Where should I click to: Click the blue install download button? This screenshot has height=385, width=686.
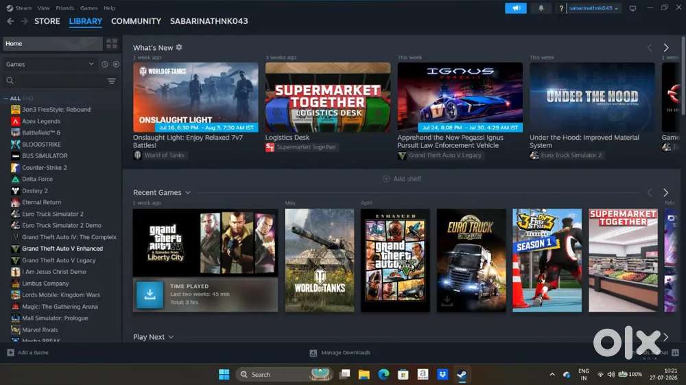tap(150, 295)
